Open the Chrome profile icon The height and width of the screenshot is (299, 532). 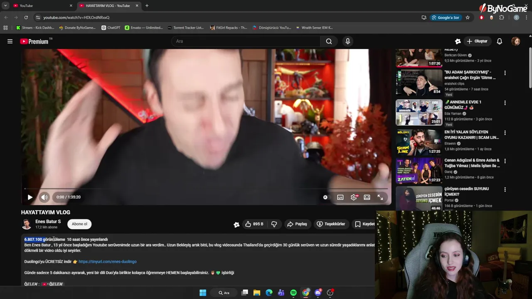[516, 17]
